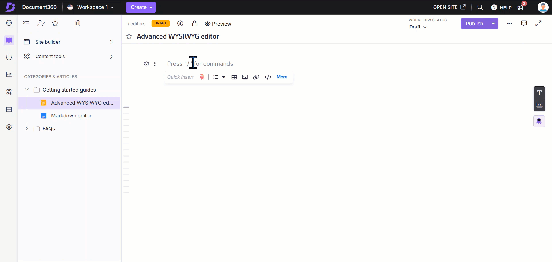
Task: Open the comments icon
Action: (524, 24)
